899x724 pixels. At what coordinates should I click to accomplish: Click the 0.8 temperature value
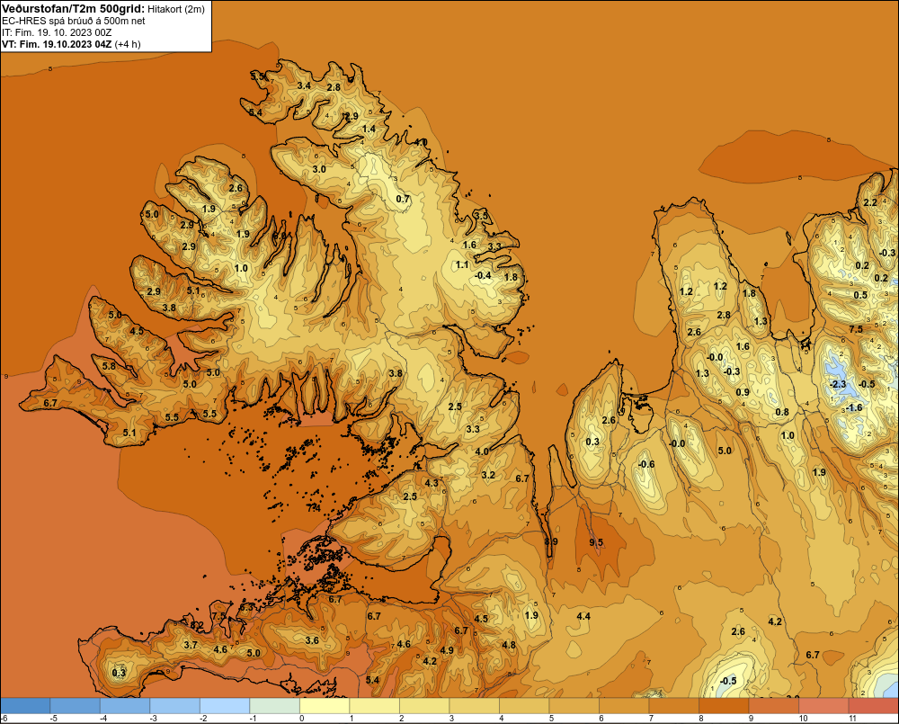click(782, 412)
